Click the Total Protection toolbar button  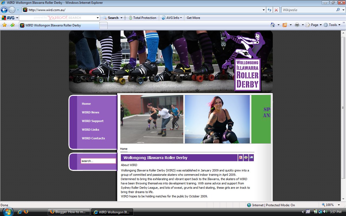142,18
